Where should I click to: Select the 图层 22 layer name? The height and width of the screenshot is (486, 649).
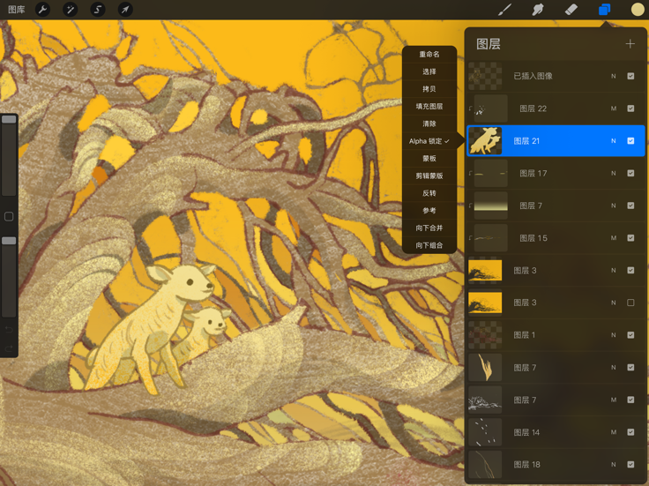533,108
